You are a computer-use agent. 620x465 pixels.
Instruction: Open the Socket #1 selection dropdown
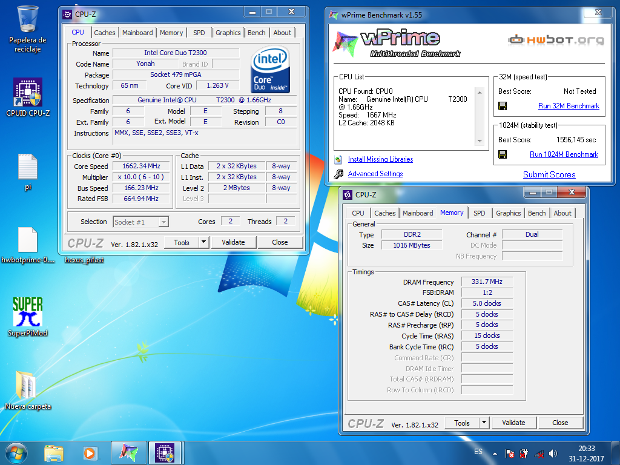coord(141,222)
